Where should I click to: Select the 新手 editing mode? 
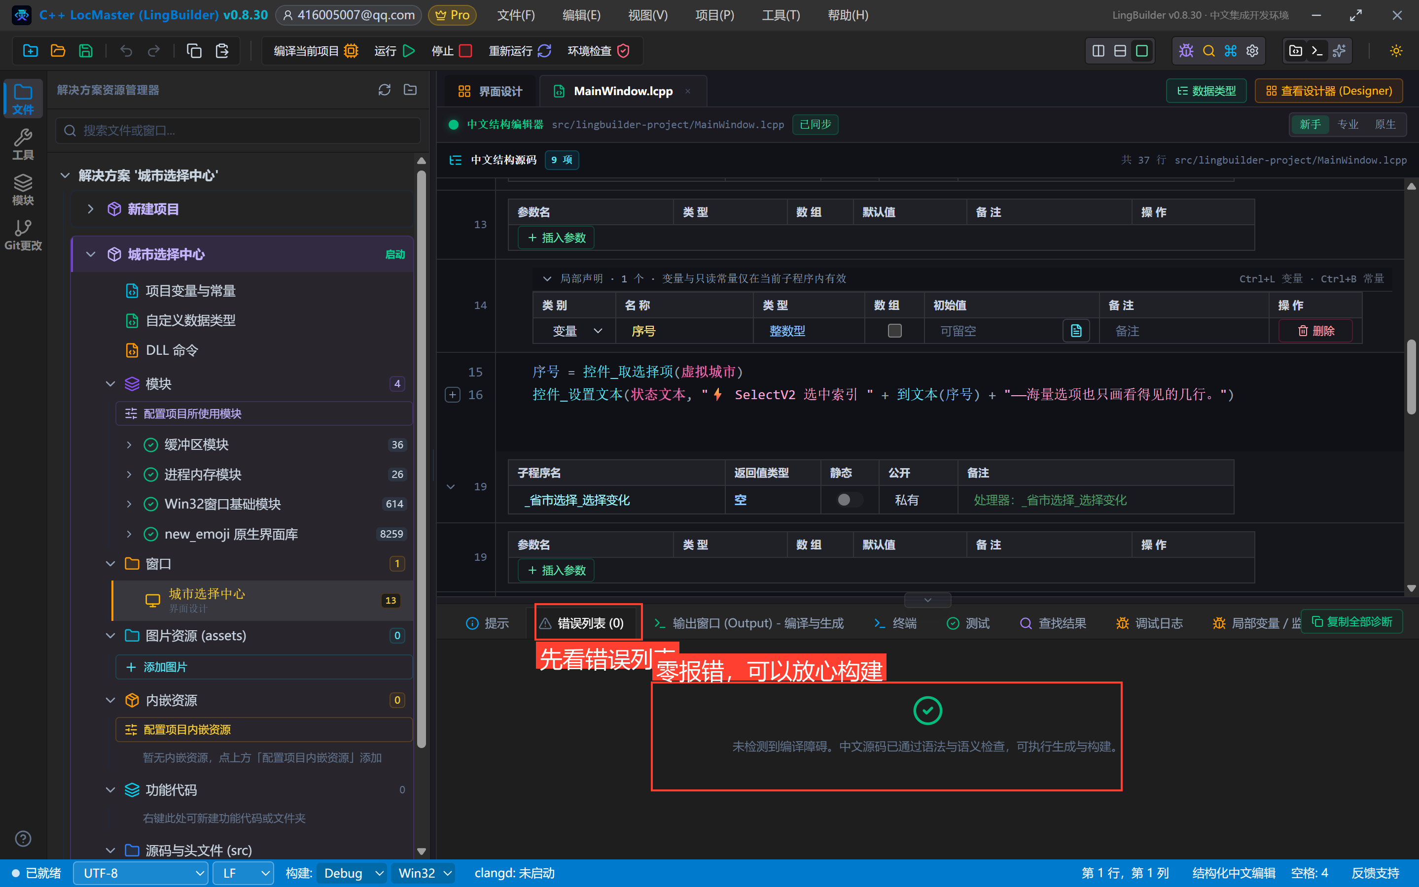[1310, 124]
